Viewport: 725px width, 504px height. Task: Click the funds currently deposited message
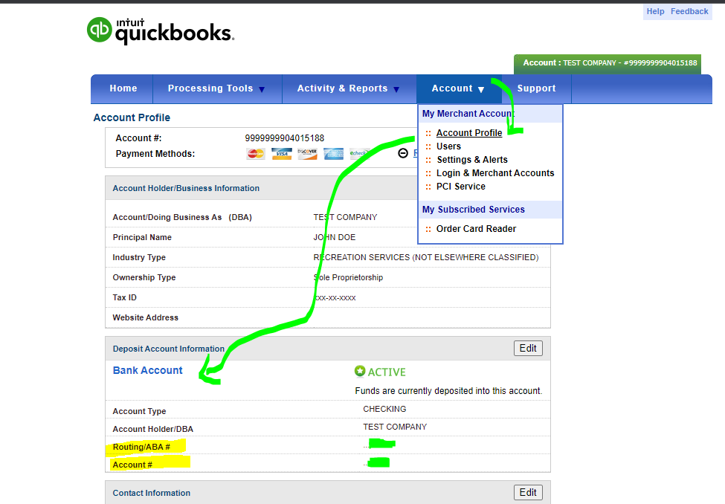click(x=448, y=391)
